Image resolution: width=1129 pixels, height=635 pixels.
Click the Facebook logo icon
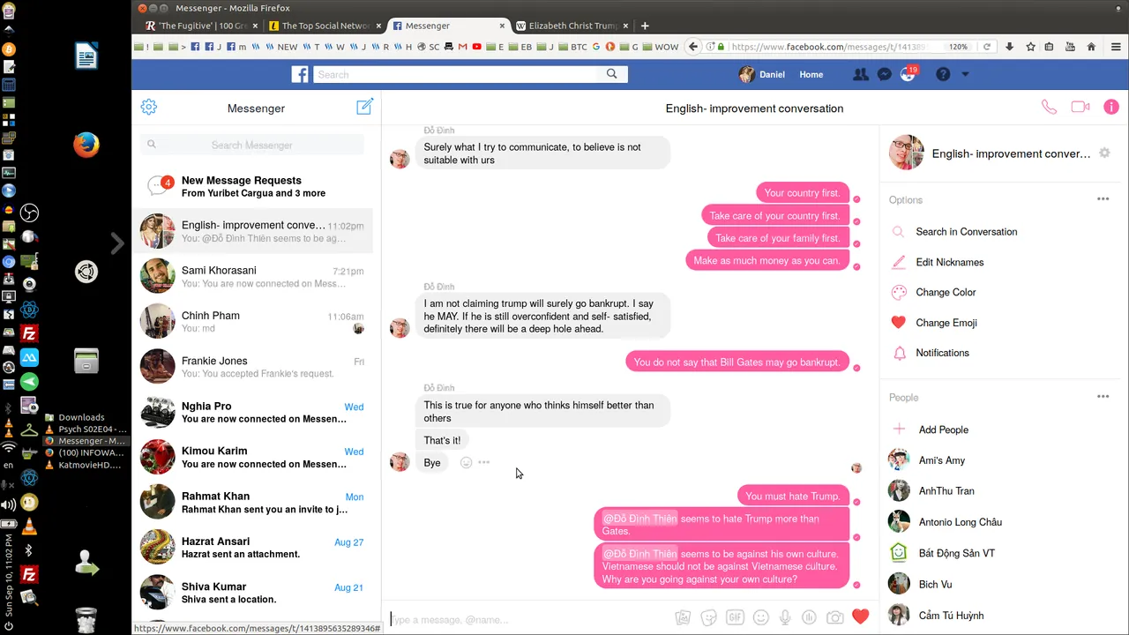click(300, 75)
